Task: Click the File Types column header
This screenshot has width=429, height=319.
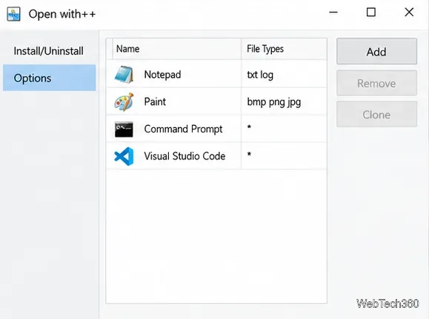Action: pos(284,49)
